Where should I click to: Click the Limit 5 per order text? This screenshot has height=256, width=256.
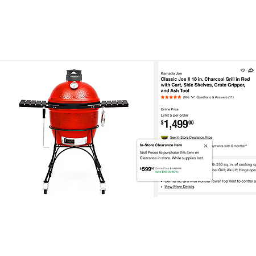175,115
